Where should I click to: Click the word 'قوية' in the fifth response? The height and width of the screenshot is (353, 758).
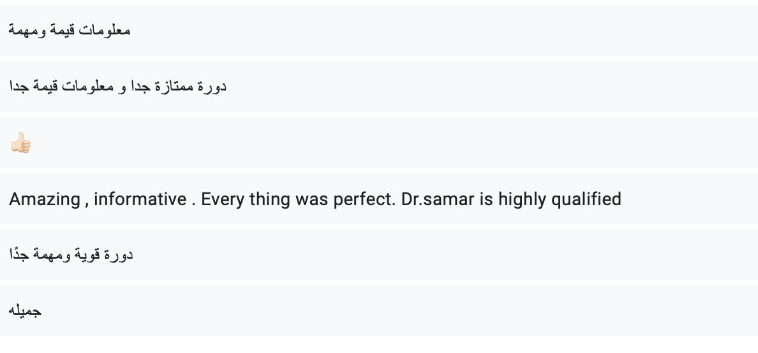pos(87,256)
